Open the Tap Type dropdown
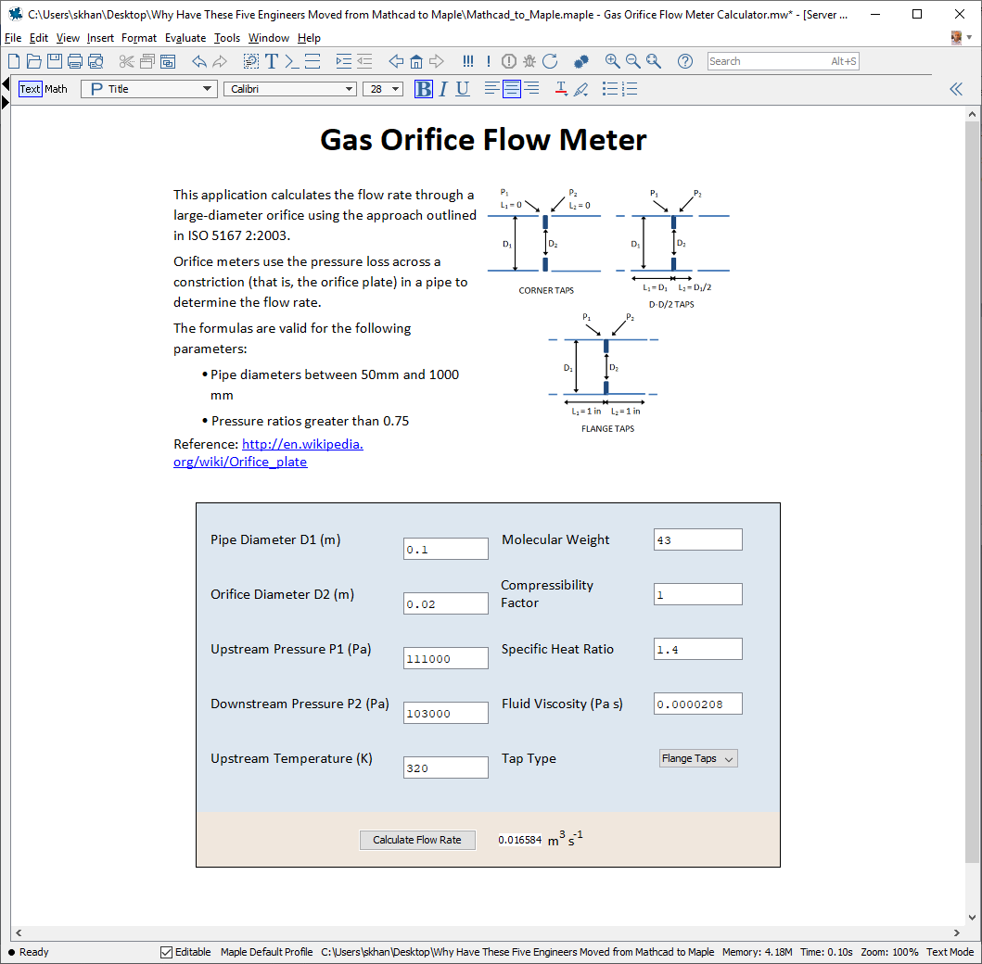Screen dimensions: 982x964 698,758
